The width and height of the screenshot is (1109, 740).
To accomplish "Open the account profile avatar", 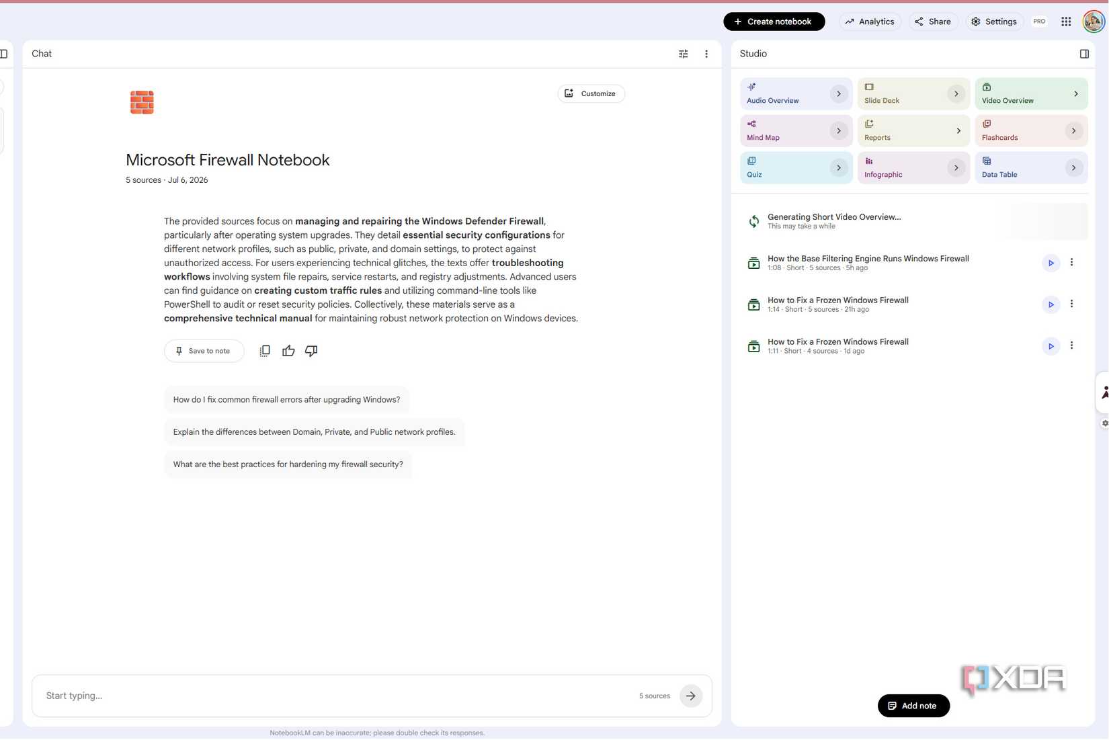I will point(1094,22).
